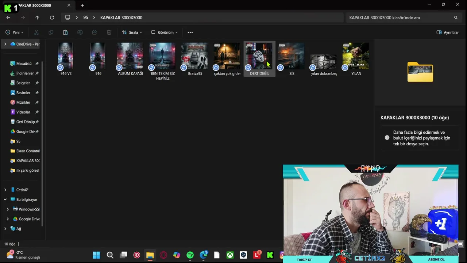Click 10 öğe item count in status bar

(10, 244)
